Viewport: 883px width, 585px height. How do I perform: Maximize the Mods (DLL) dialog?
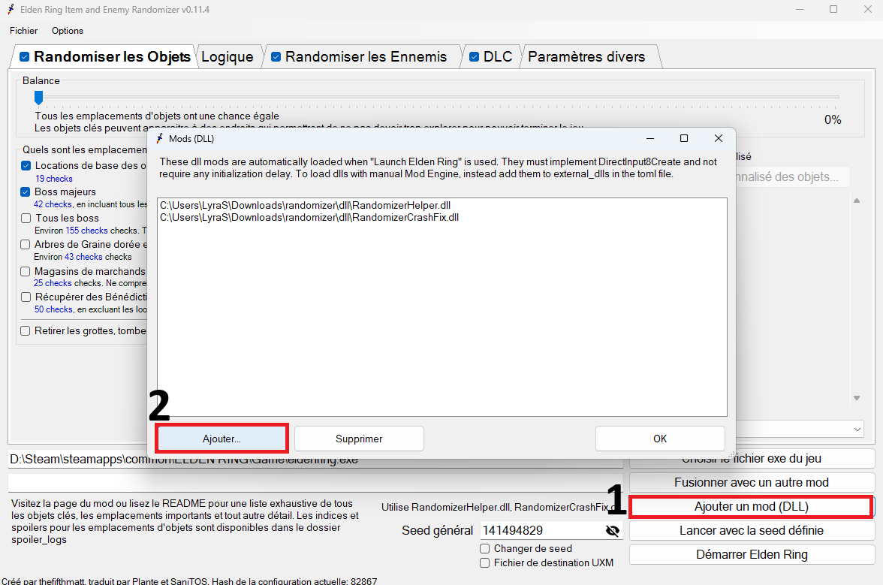coord(684,138)
